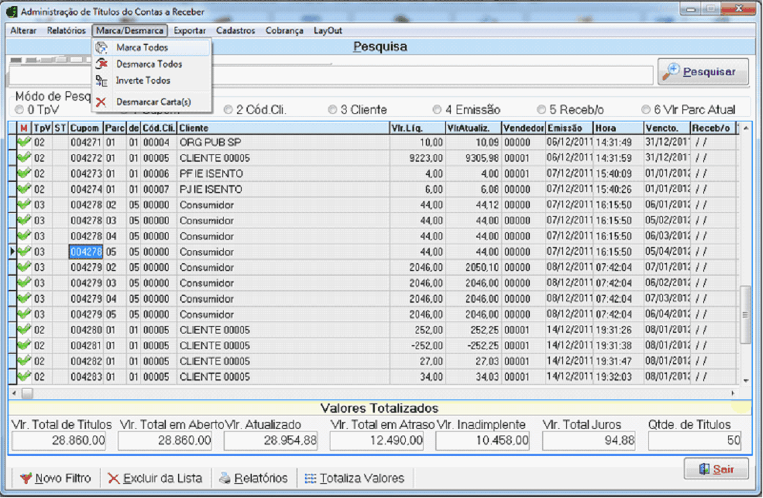Click the Relatórios printer icon at bottom

click(225, 479)
